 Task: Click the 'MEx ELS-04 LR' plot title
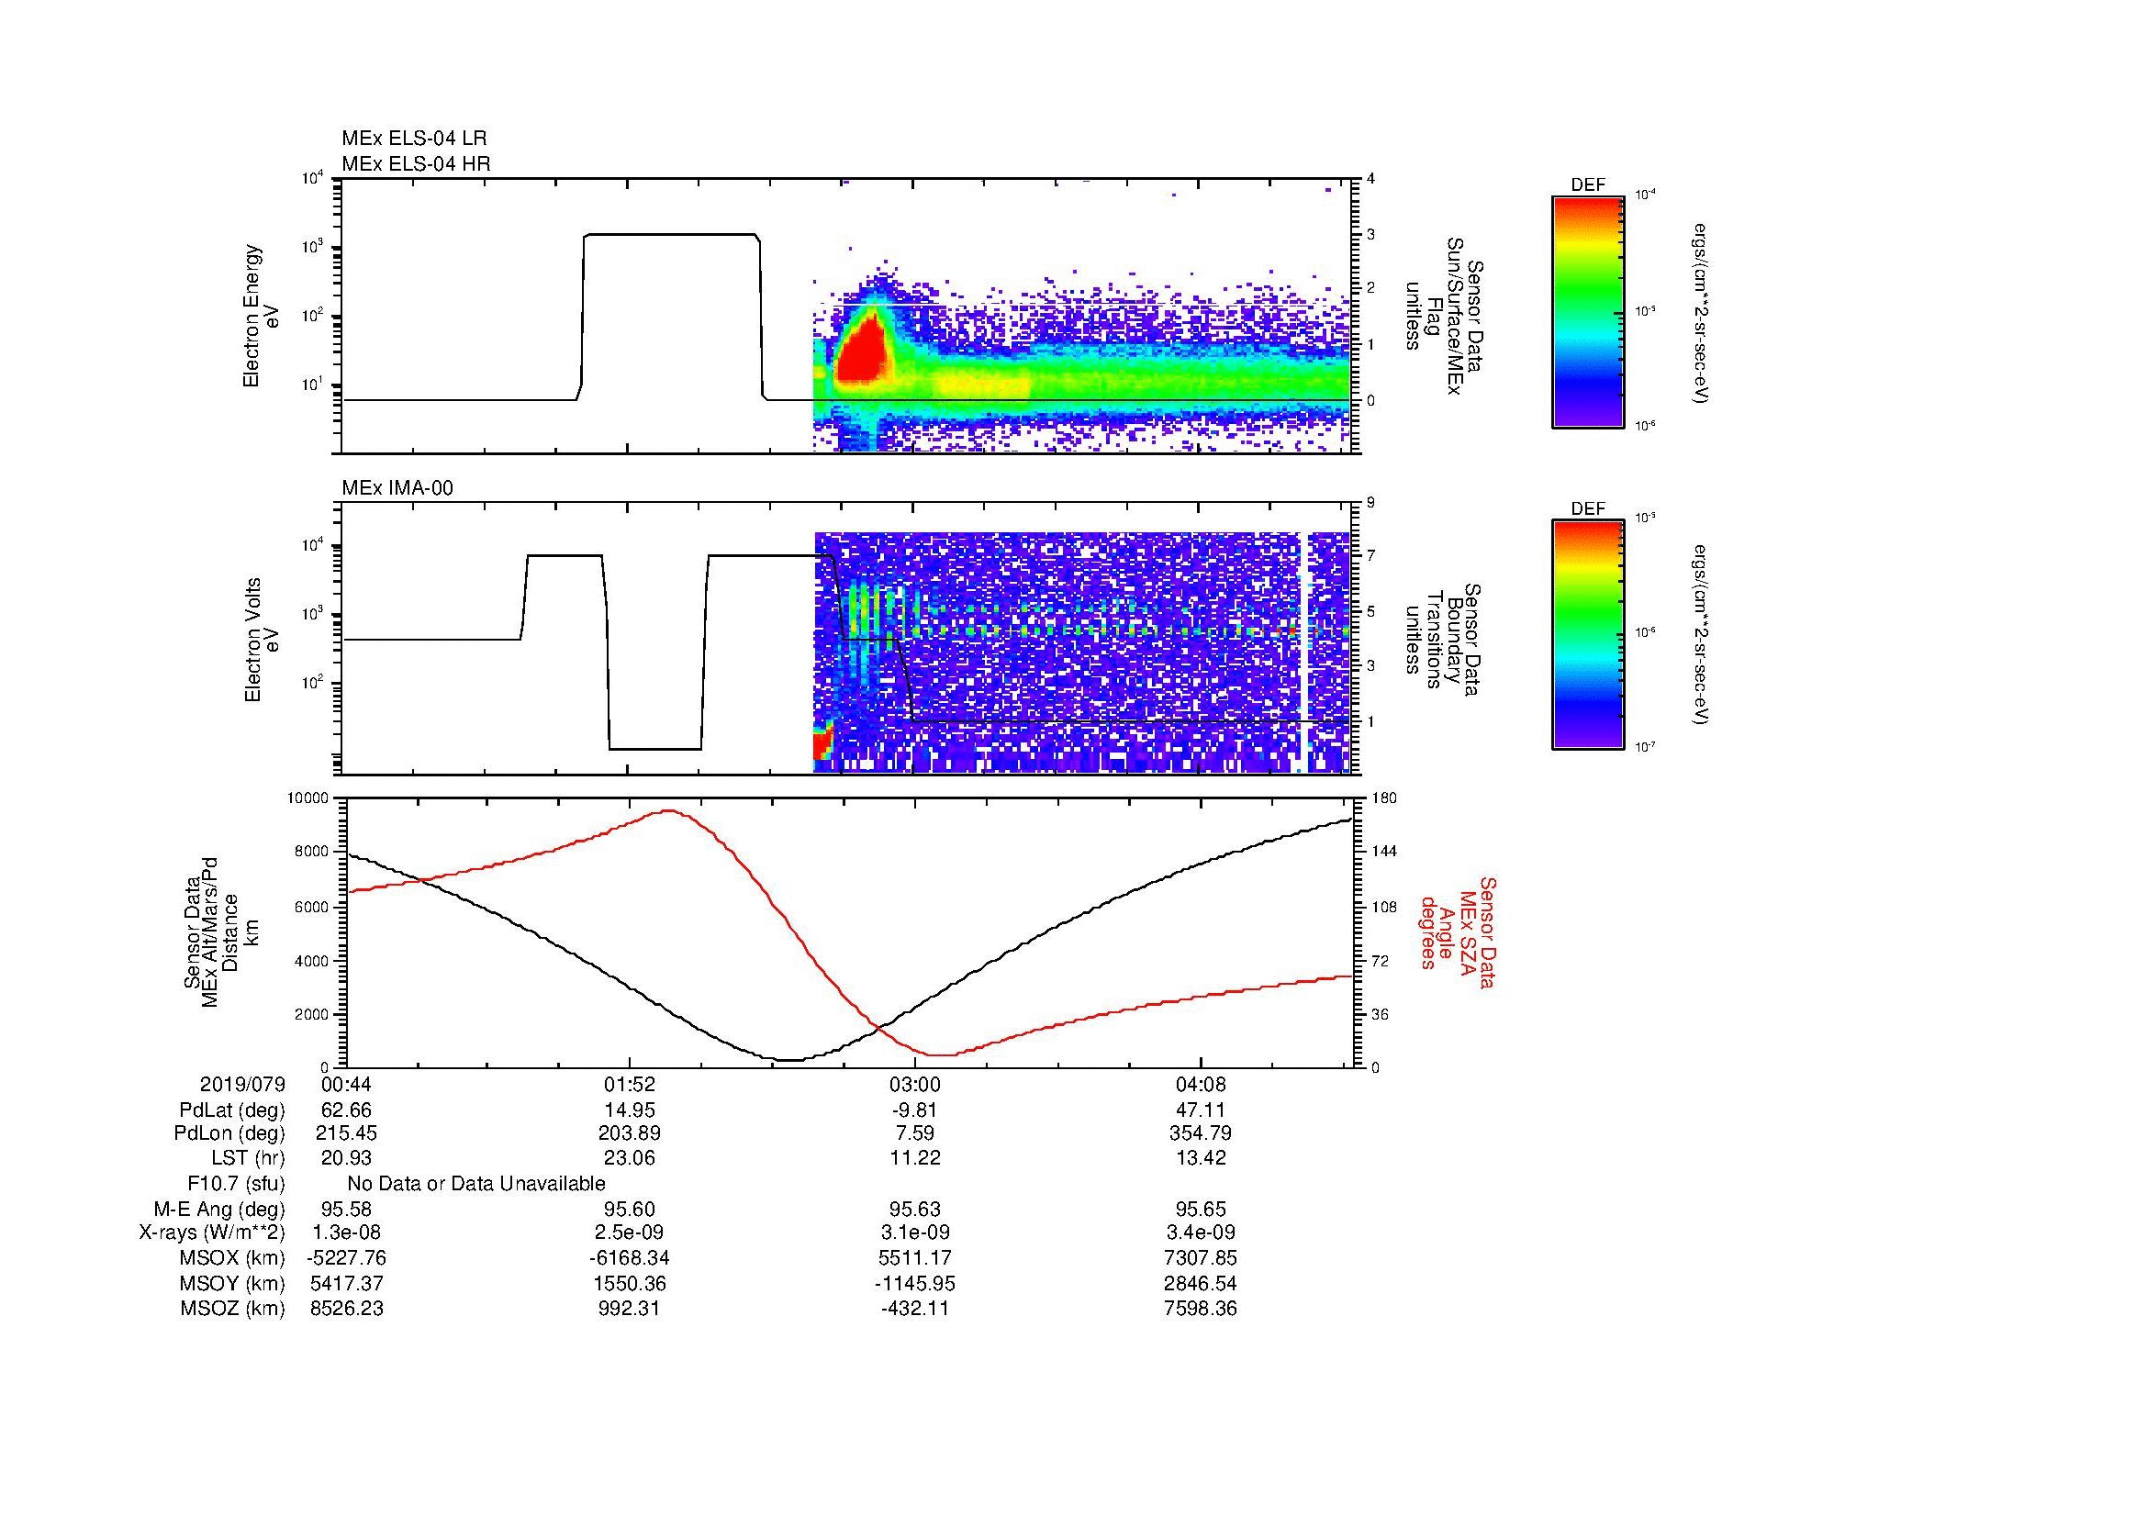click(413, 139)
